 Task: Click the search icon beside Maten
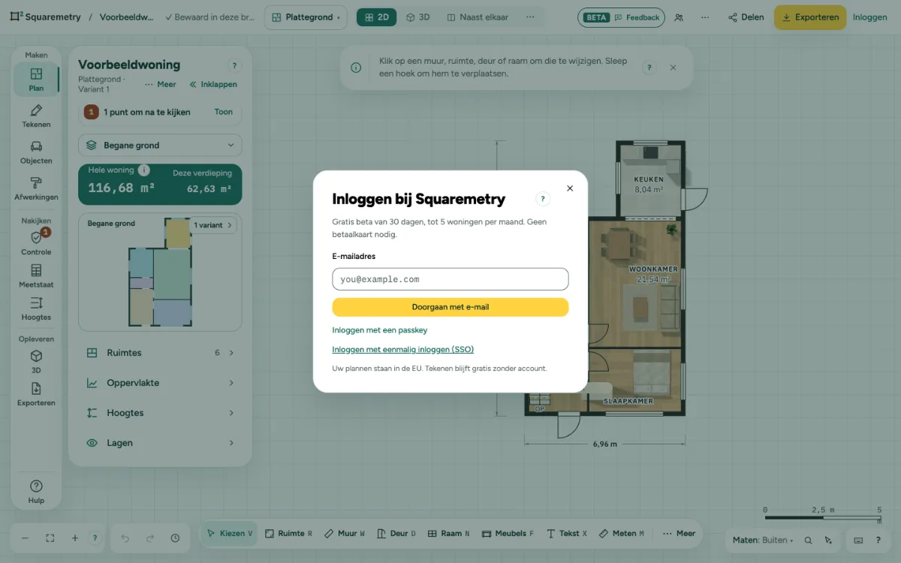pos(809,540)
